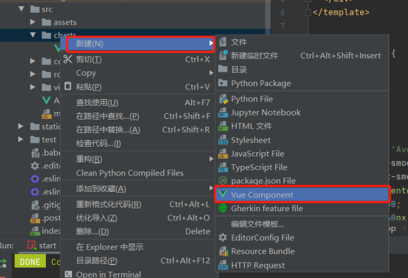This screenshot has height=278, width=408.
Task: Click the Python File icon
Action: tap(223, 99)
